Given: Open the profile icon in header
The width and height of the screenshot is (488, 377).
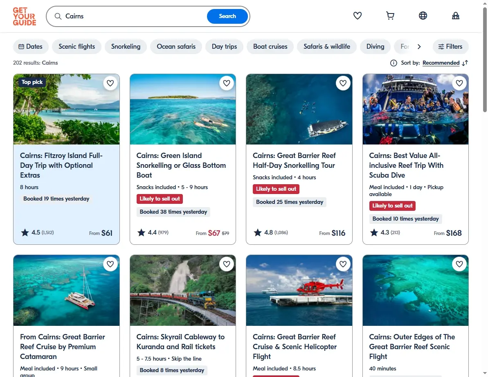Looking at the screenshot, I should [x=456, y=16].
